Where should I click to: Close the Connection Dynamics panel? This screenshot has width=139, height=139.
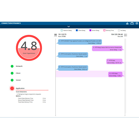pos(137,23)
